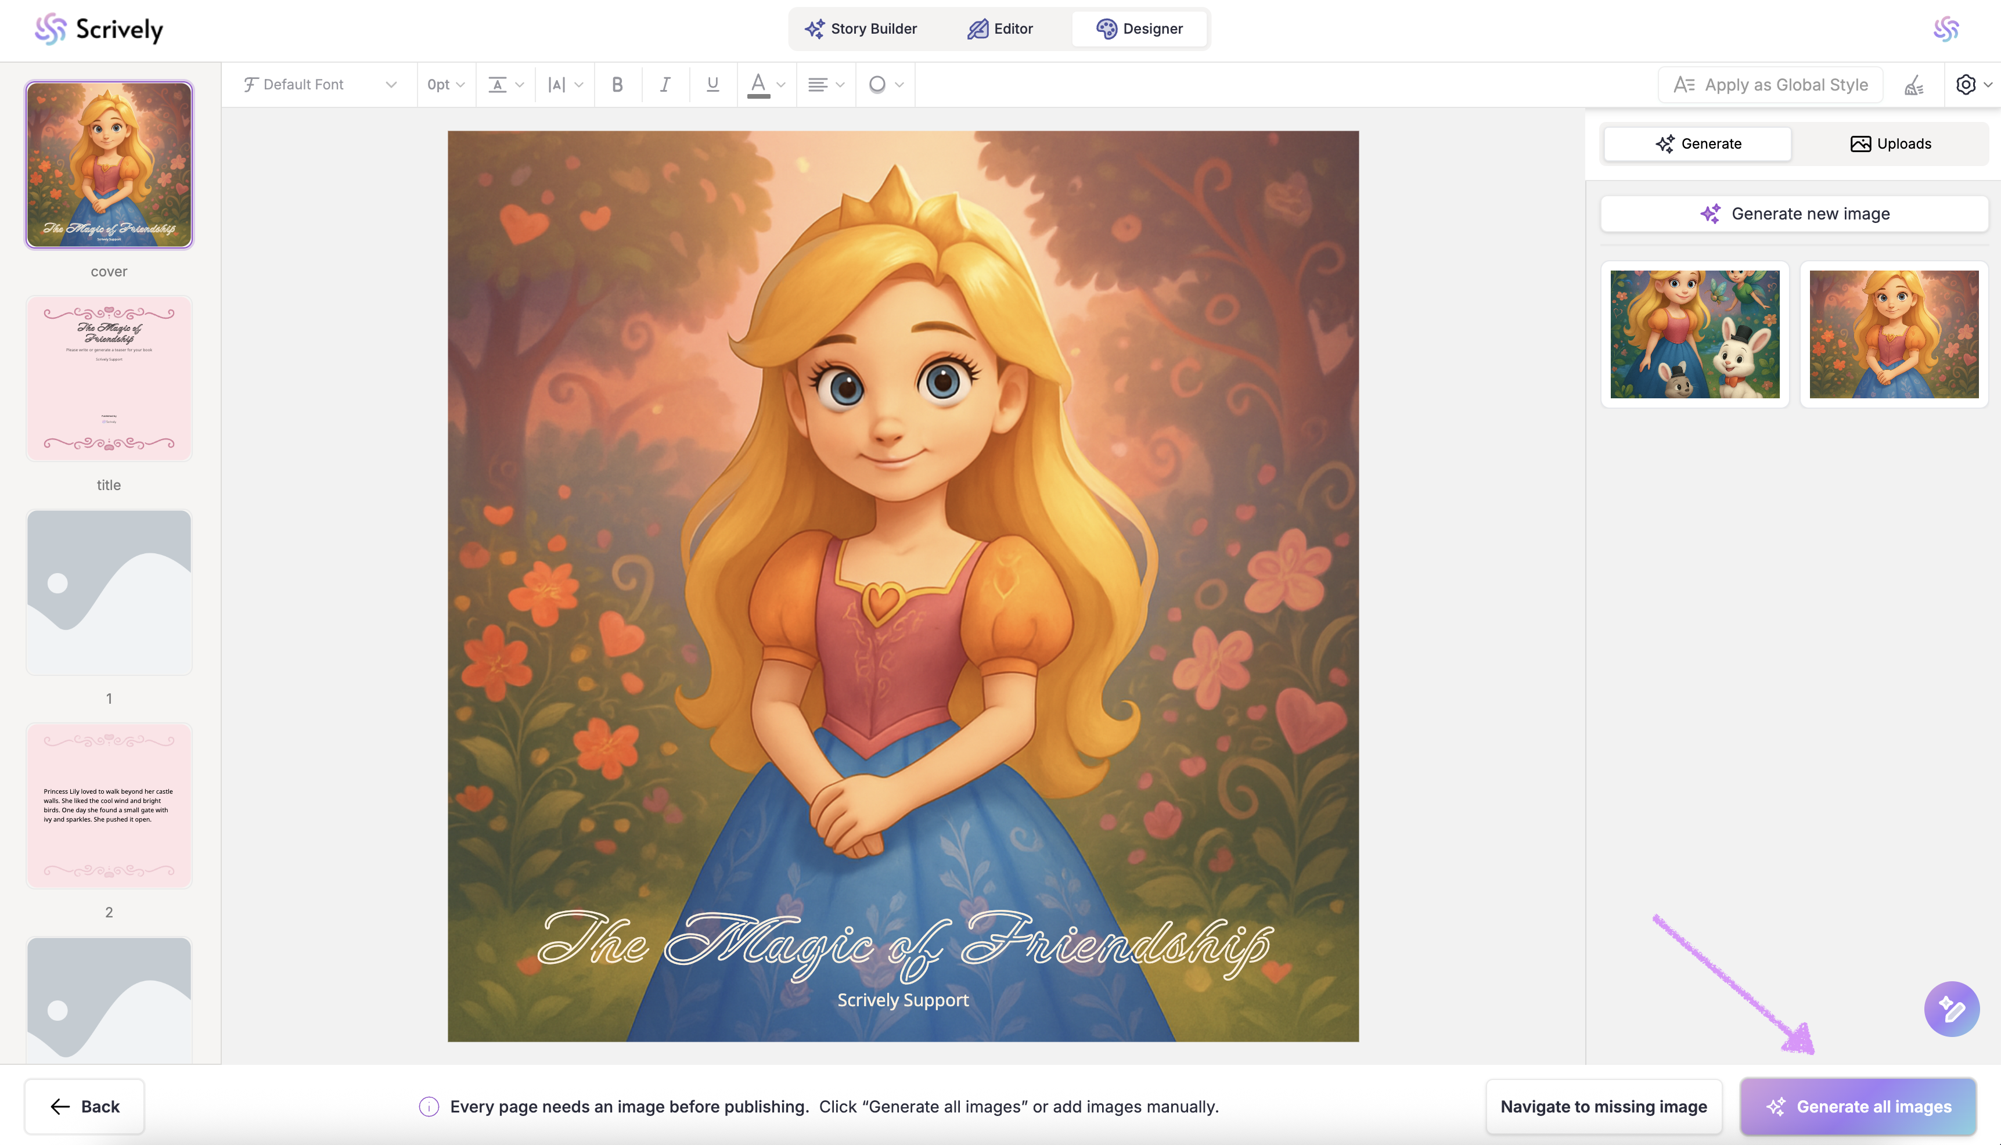Open the text alignment dropdown

pos(826,84)
